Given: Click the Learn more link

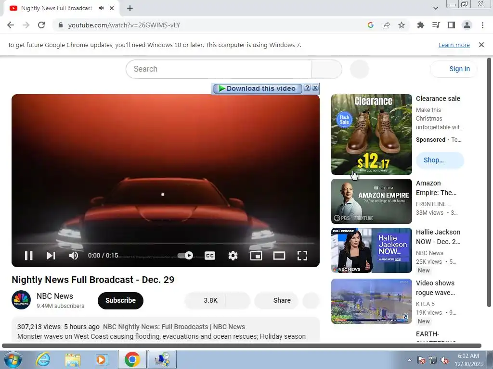Looking at the screenshot, I should coord(454,45).
